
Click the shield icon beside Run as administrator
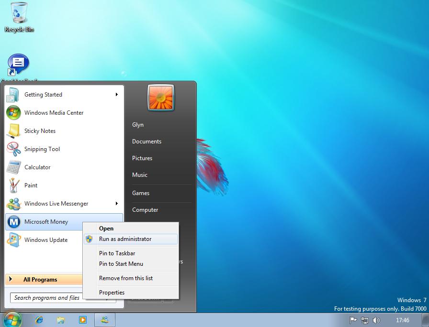(89, 239)
